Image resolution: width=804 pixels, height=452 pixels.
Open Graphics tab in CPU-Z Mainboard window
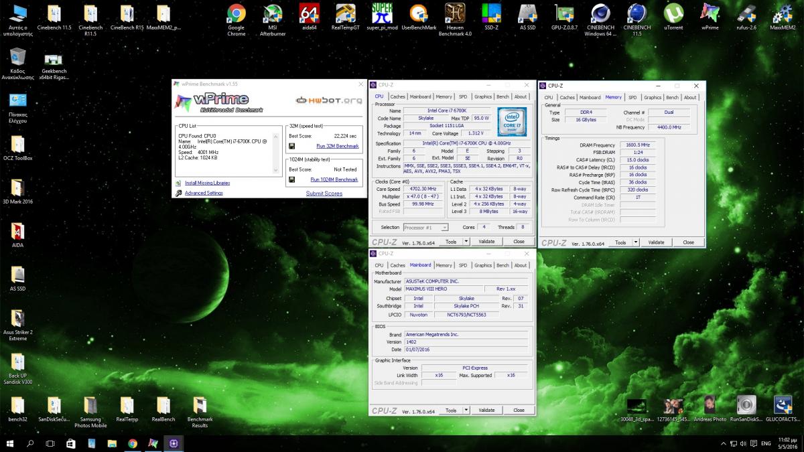[483, 265]
